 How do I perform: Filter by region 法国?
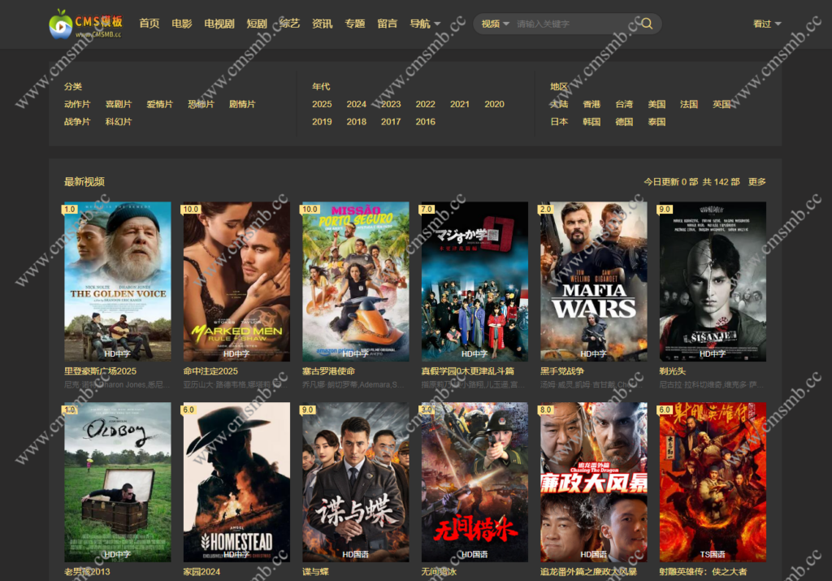(689, 104)
